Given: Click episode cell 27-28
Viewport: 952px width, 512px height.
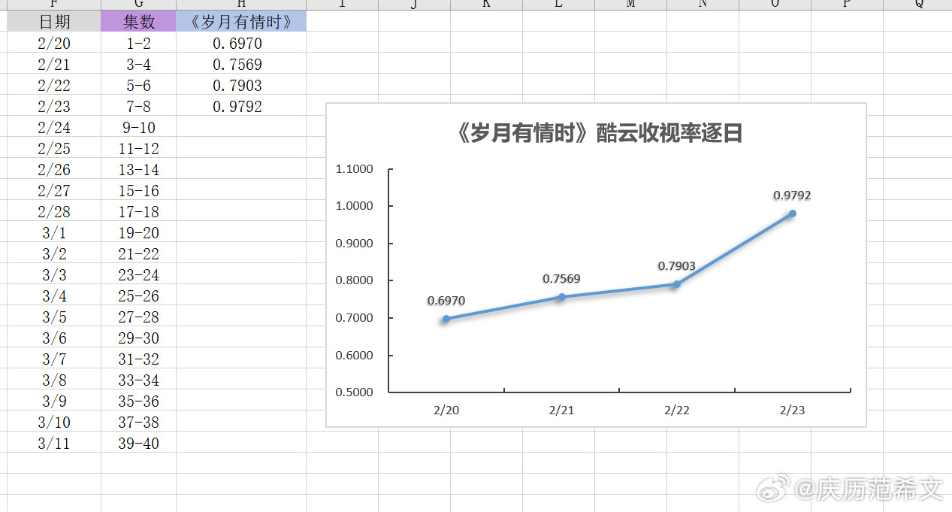Looking at the screenshot, I should coord(139,317).
